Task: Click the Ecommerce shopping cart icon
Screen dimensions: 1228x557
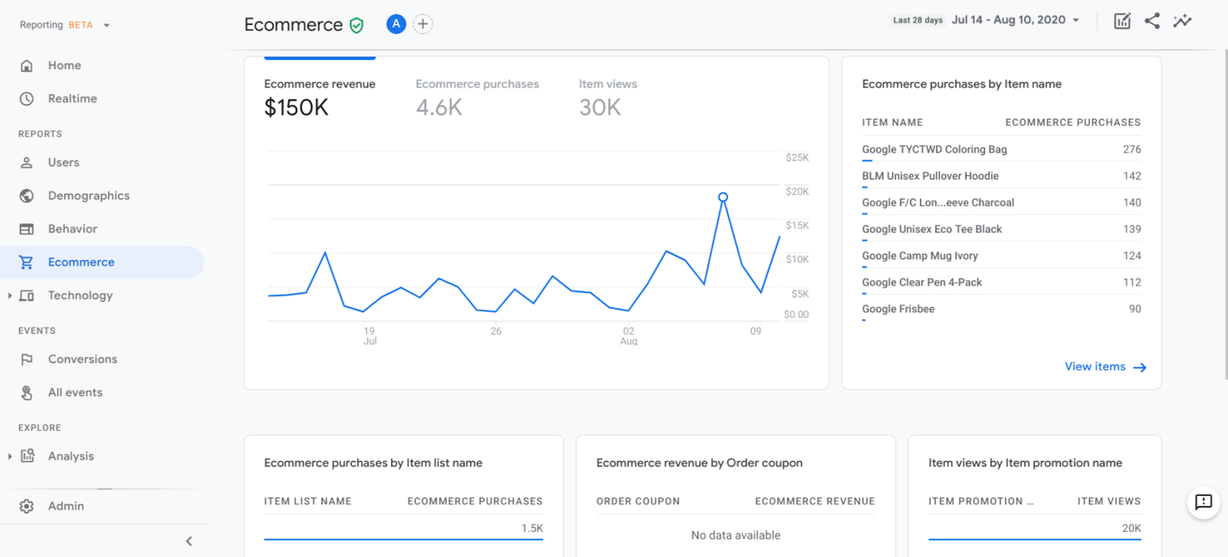Action: [27, 262]
